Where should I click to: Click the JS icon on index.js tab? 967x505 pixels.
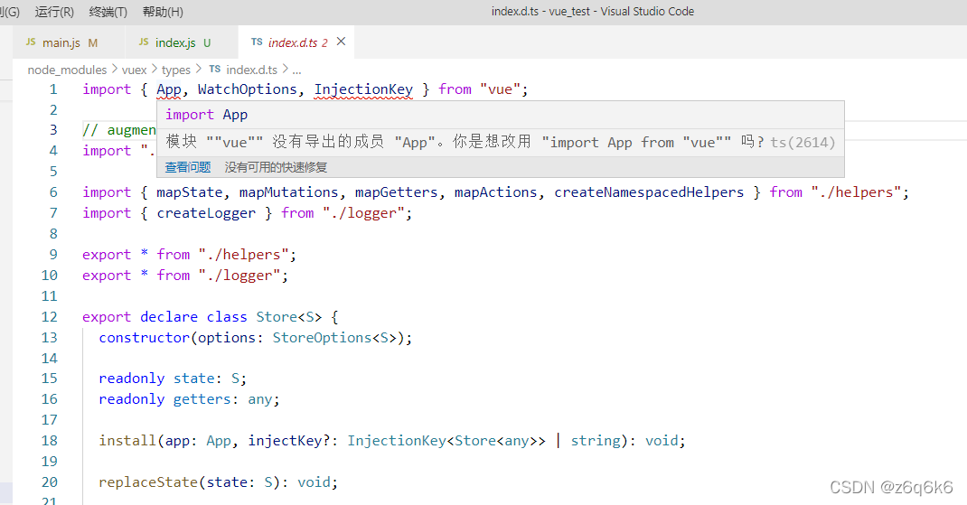tap(144, 42)
